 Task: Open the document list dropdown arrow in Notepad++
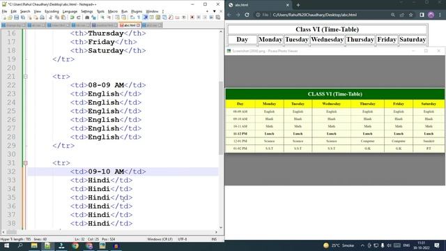pos(214,11)
